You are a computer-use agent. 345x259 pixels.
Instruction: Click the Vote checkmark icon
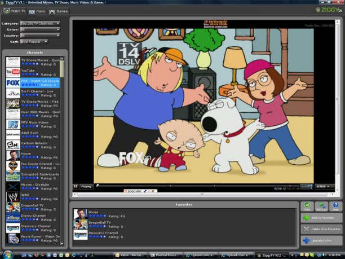(x=307, y=206)
